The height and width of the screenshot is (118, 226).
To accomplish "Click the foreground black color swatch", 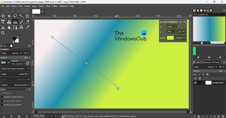I will (14, 38).
